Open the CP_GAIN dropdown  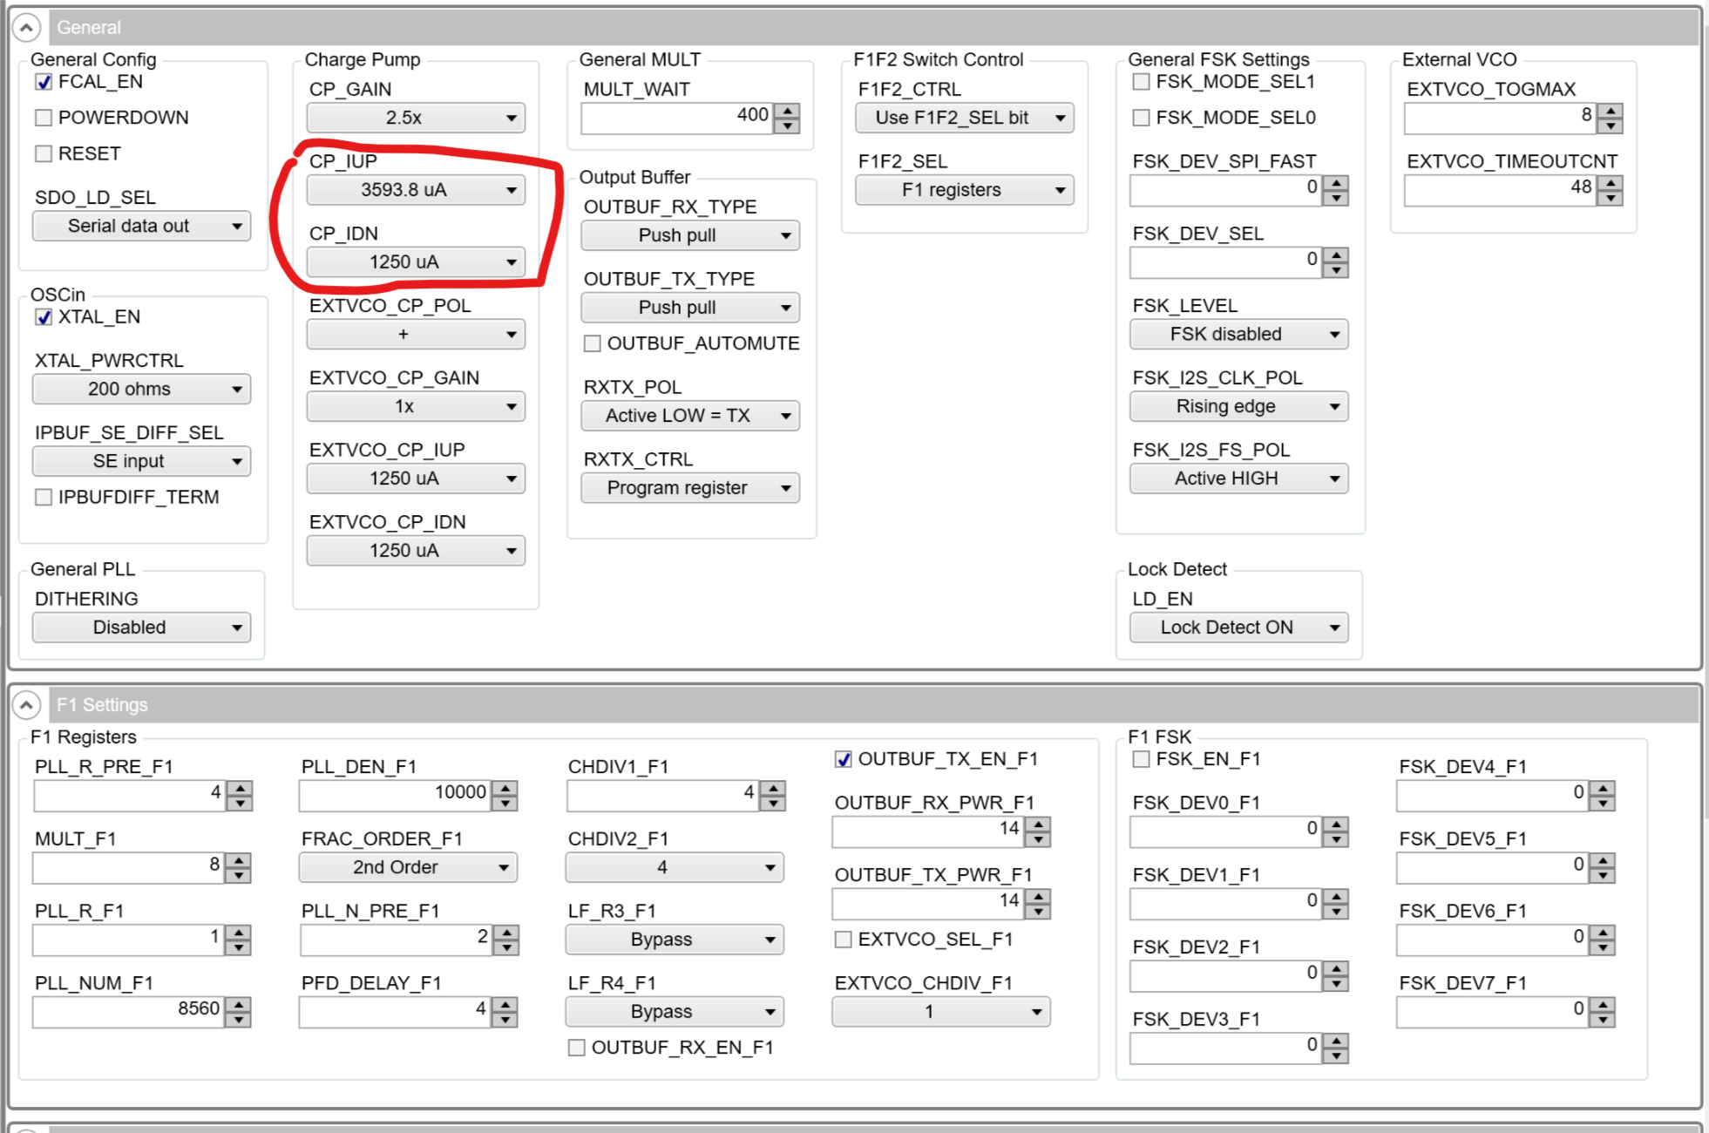coord(416,118)
